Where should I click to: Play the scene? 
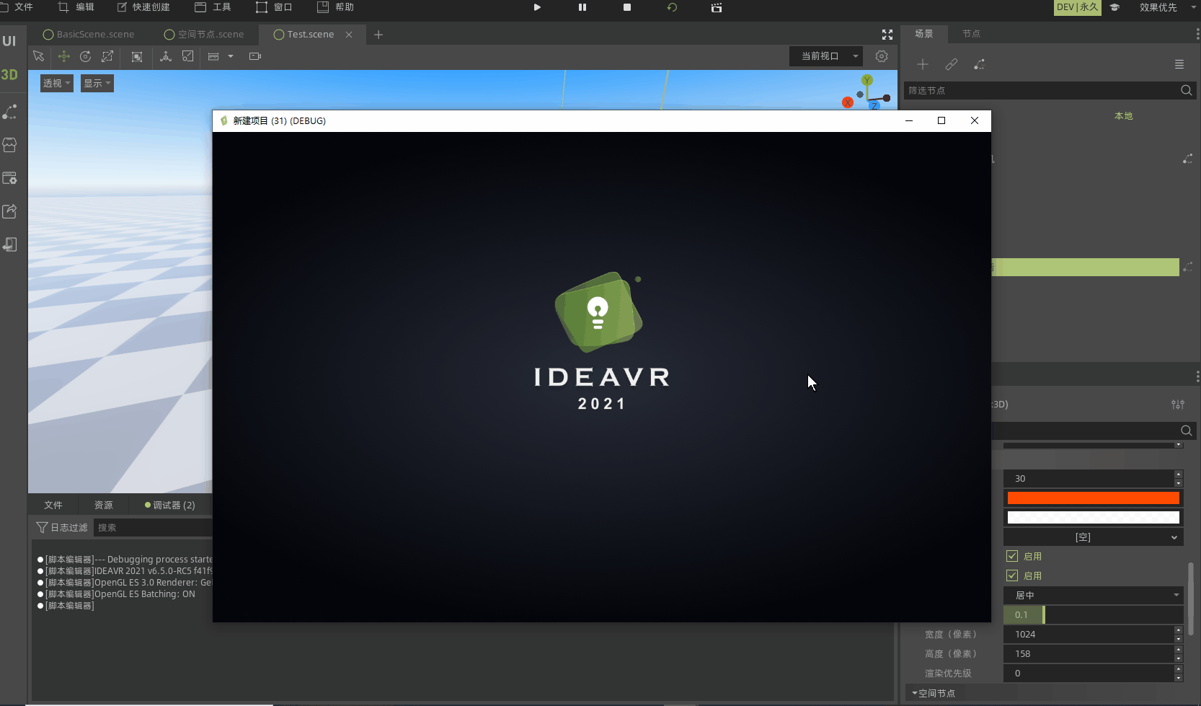coord(537,7)
